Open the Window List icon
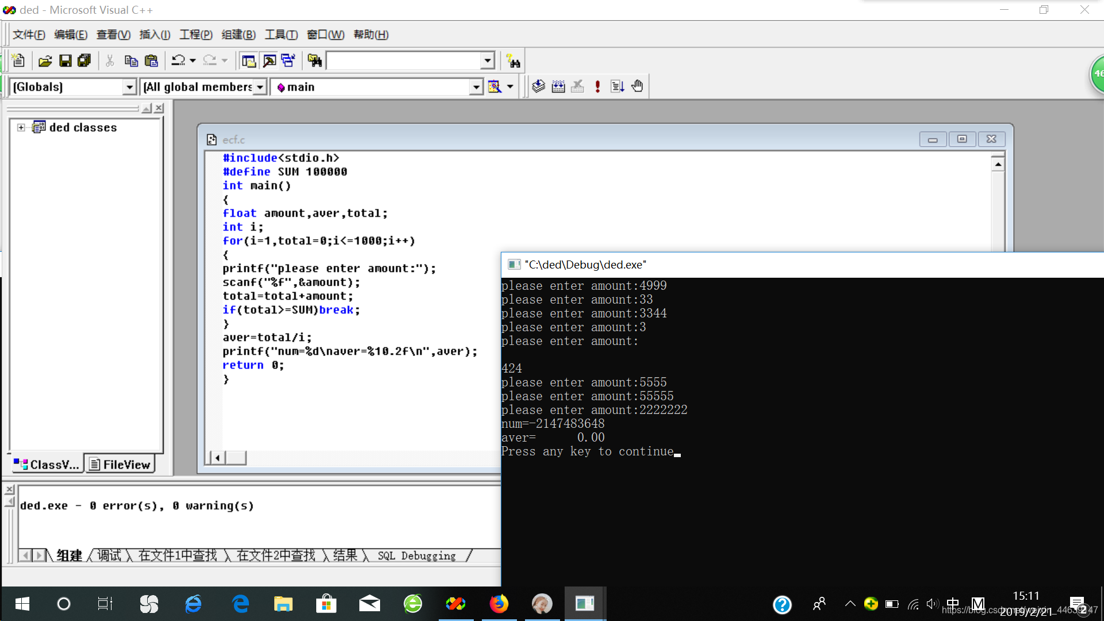 [288, 60]
